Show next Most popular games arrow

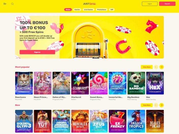click(161, 67)
